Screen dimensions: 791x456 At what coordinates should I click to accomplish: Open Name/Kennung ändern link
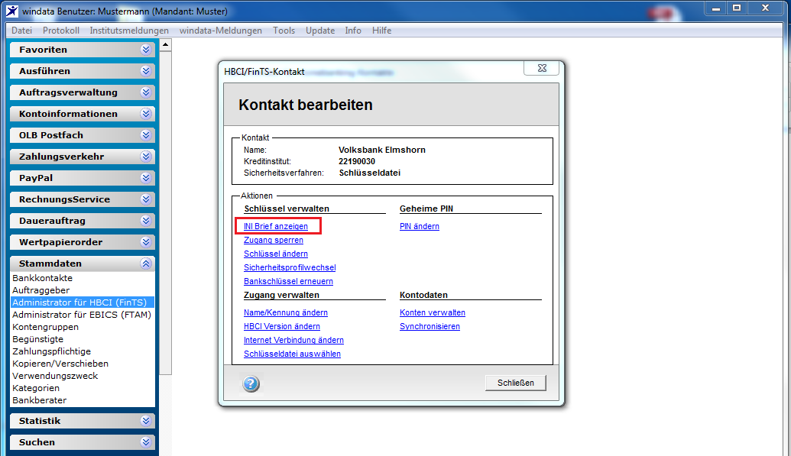click(286, 312)
